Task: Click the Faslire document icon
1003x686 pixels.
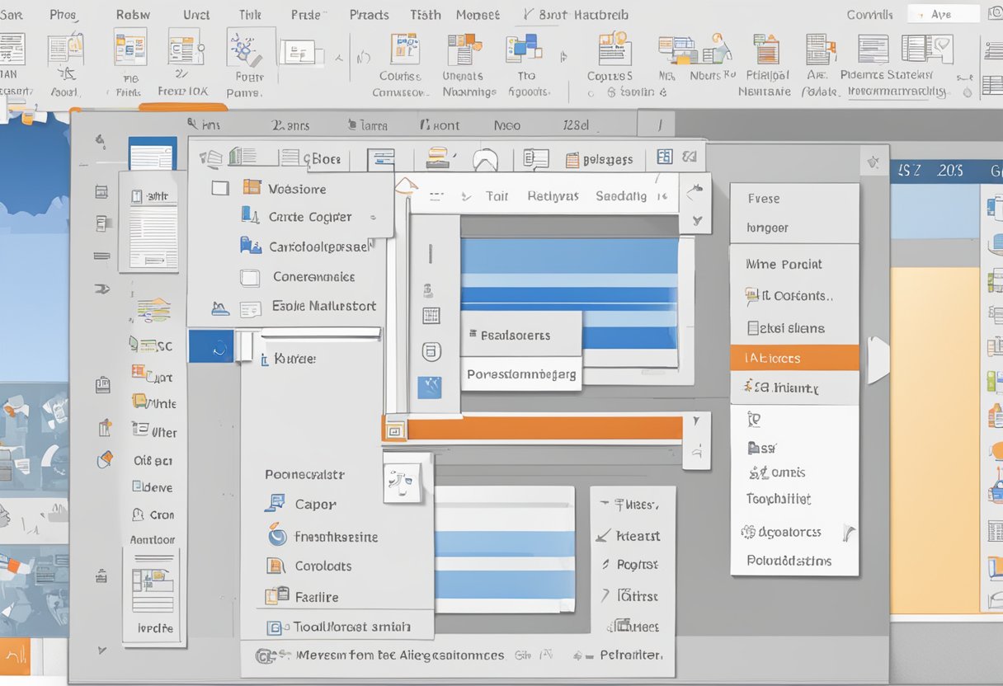Action: [x=275, y=596]
